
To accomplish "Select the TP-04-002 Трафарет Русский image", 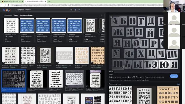I will click(74, 79).
